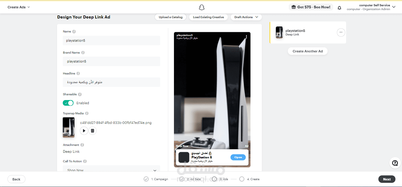This screenshot has width=402, height=187.
Task: Click the Ads step circle
Action: pos(214,179)
